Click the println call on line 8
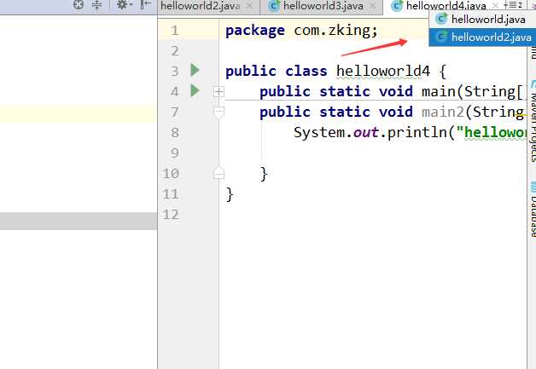The image size is (536, 369). (417, 132)
